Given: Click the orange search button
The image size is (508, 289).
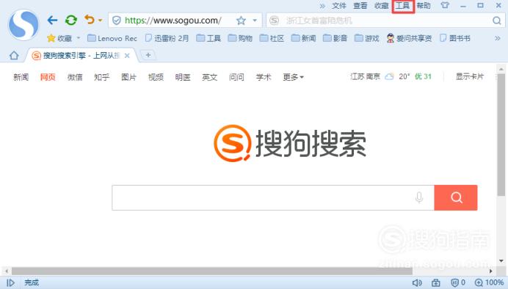Looking at the screenshot, I should tap(456, 198).
